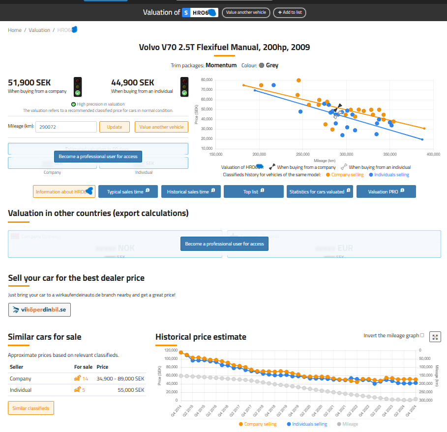Toggle Mileage series in historical chart legend
The image size is (447, 432).
click(x=347, y=424)
